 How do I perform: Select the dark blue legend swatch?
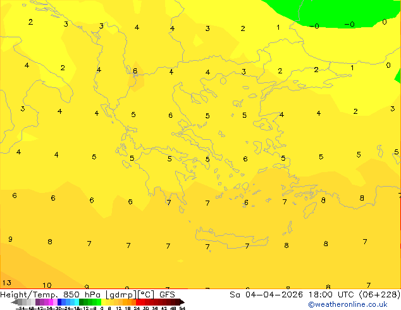(59, 302)
